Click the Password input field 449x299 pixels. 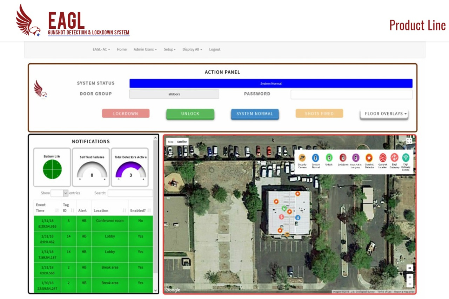351,95
